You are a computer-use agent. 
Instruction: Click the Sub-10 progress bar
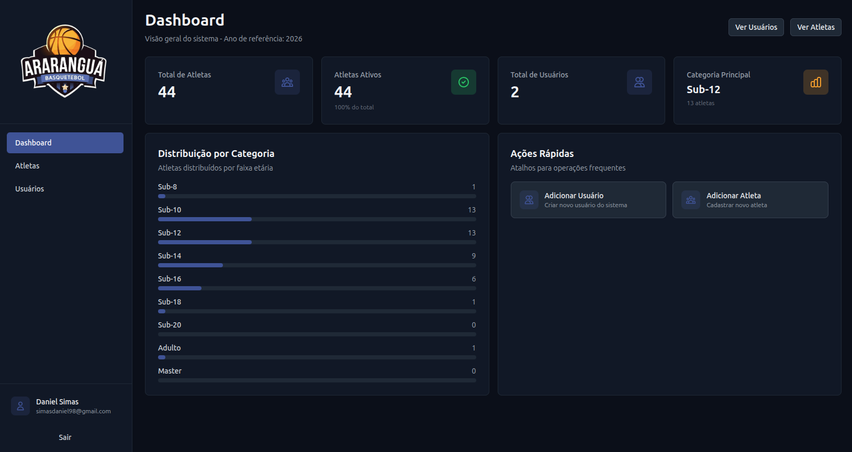[x=317, y=219]
